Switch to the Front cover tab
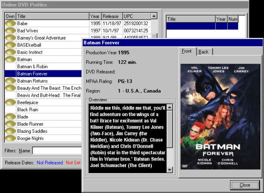The width and height of the screenshot is (264, 193). click(x=187, y=51)
